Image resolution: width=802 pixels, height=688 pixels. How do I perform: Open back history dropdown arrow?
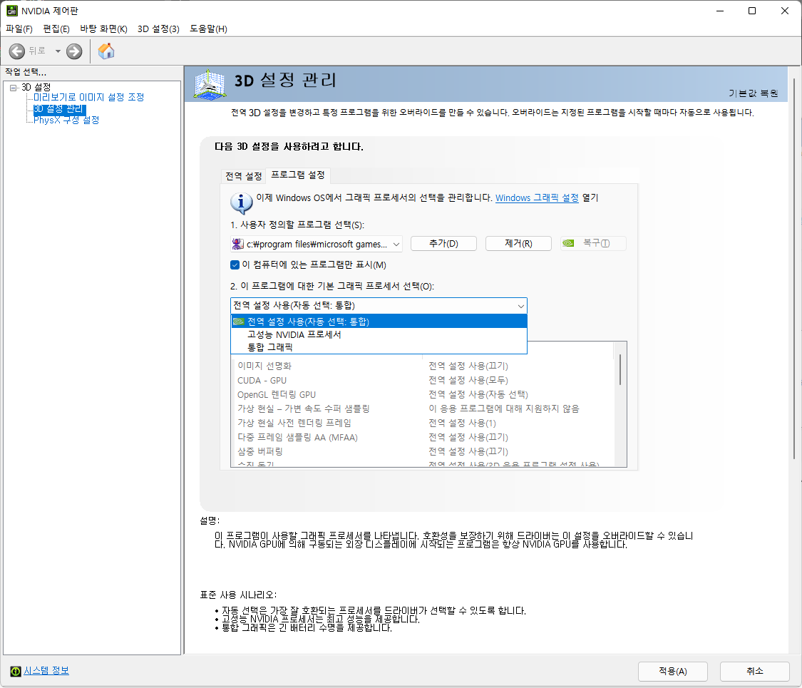click(58, 51)
